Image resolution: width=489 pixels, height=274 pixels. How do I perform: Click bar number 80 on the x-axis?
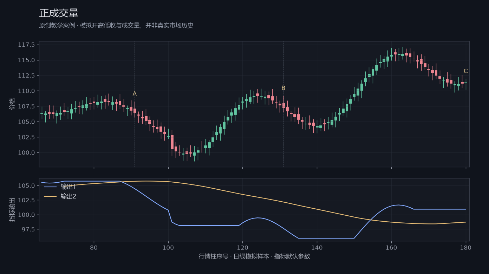[94, 247]
